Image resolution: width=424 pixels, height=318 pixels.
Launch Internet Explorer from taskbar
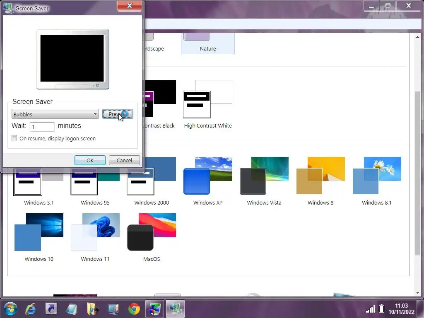click(30, 309)
